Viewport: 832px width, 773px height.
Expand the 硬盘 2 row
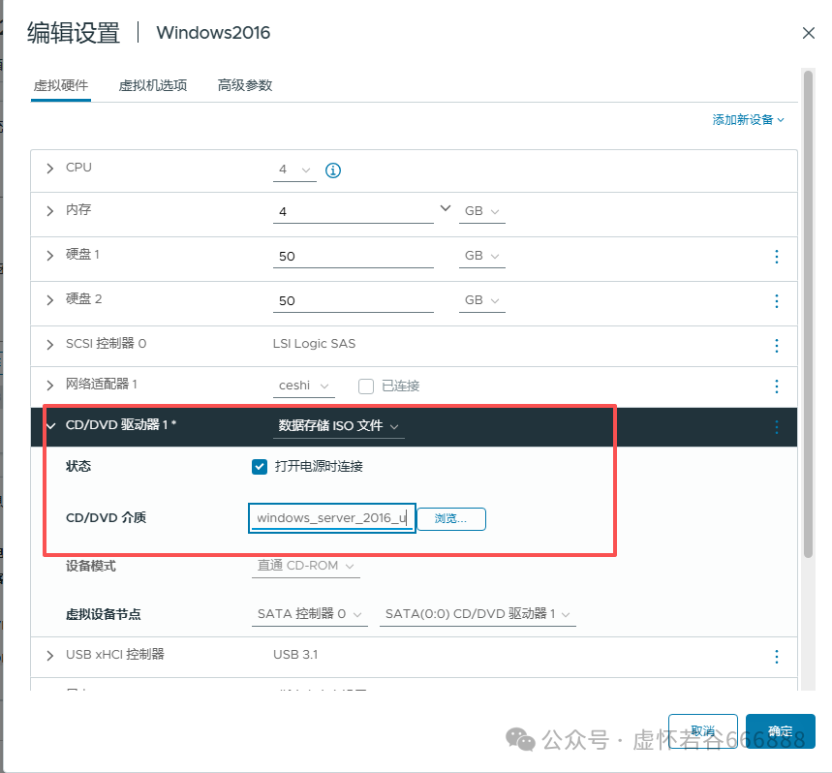point(49,300)
